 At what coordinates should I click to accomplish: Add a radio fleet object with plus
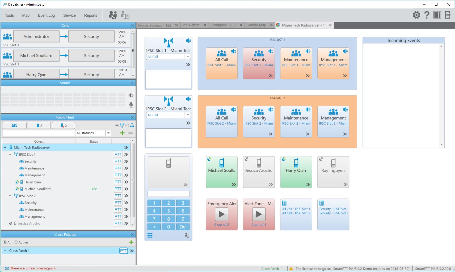pyautogui.click(x=122, y=133)
